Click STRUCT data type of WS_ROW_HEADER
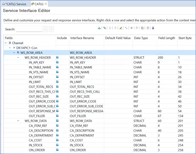Image resolution: width=196 pixels, height=154 pixels. [139, 58]
